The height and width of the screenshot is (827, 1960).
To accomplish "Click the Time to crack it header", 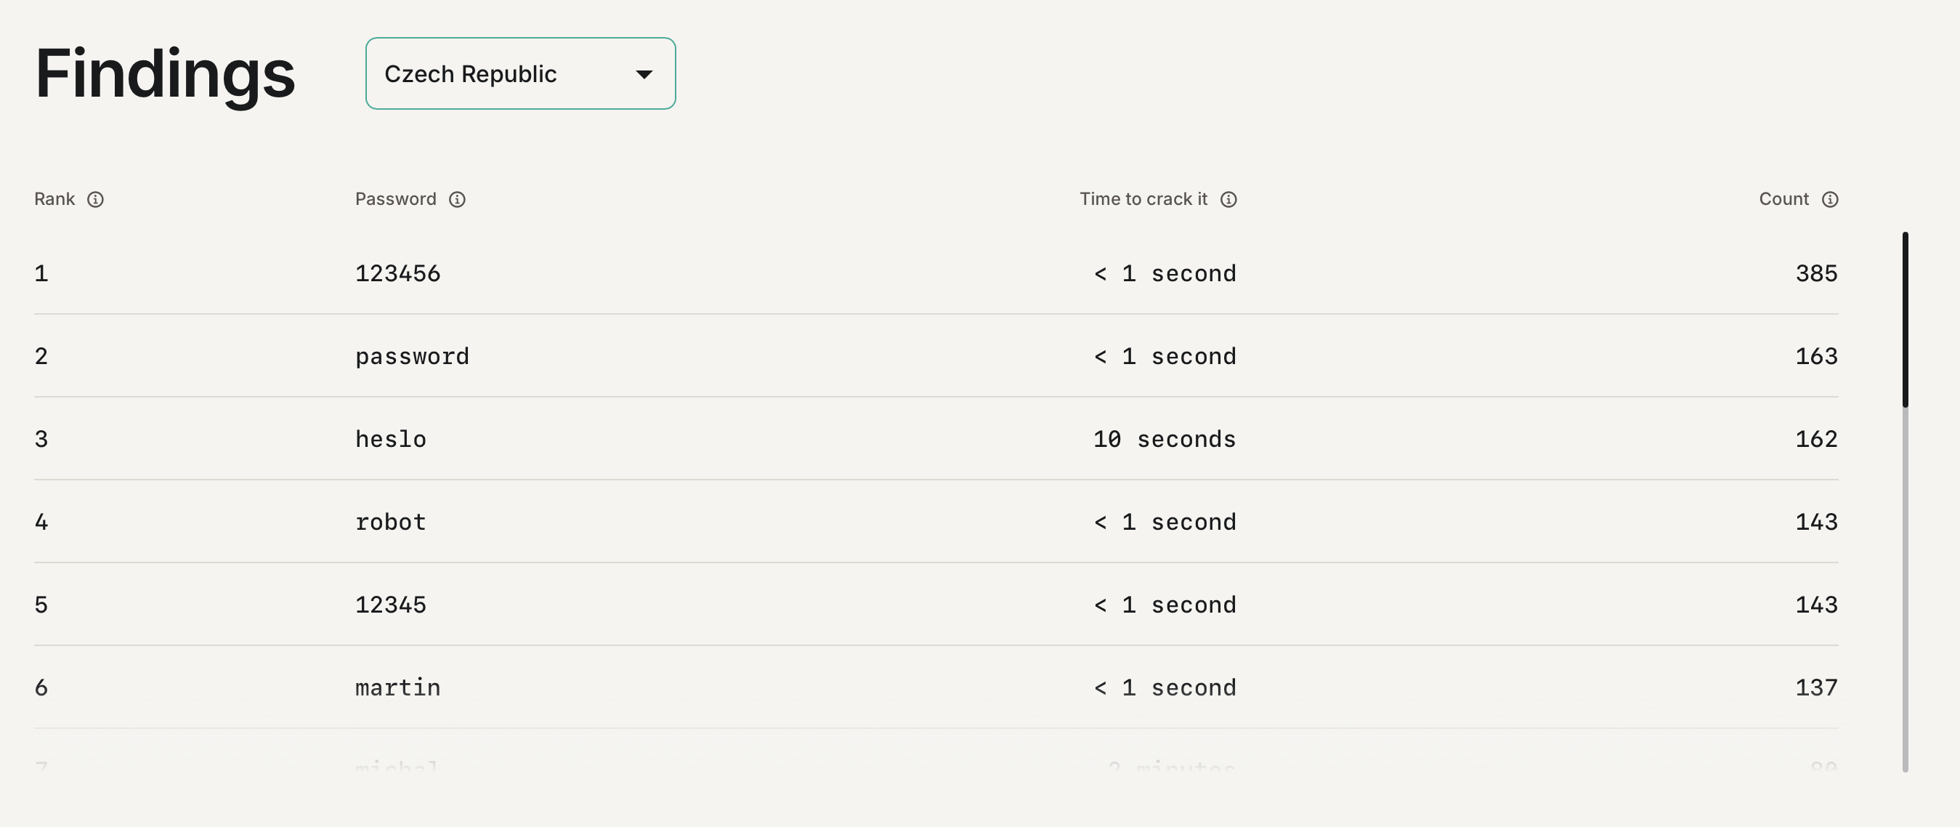I will tap(1143, 199).
